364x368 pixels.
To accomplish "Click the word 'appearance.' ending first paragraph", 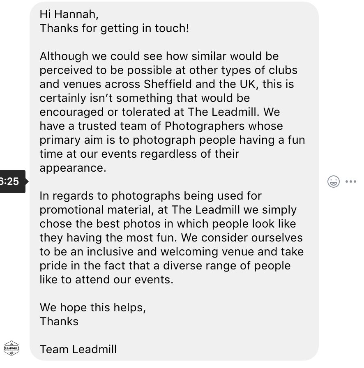I will [x=73, y=168].
